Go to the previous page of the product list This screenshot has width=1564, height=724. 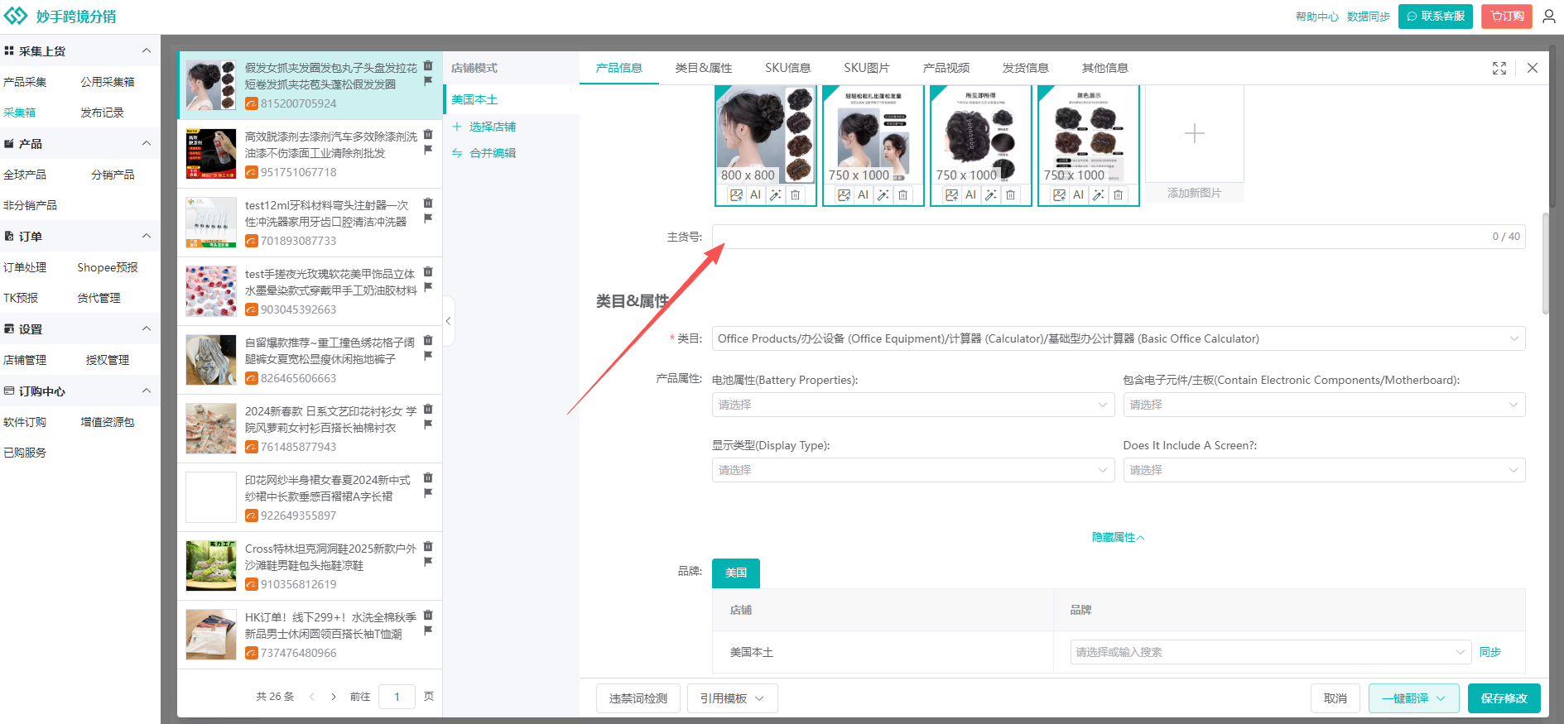click(x=312, y=697)
